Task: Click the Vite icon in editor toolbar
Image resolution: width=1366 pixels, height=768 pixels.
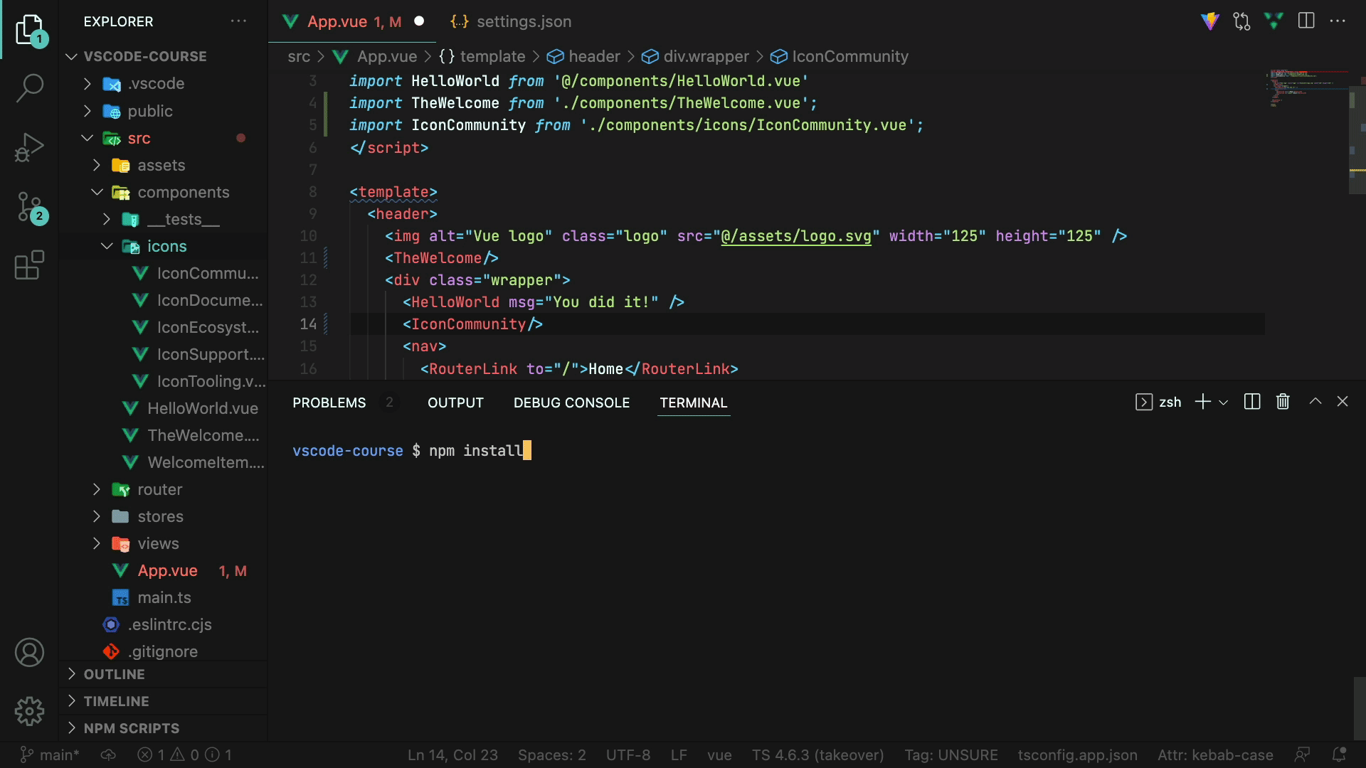Action: tap(1210, 21)
